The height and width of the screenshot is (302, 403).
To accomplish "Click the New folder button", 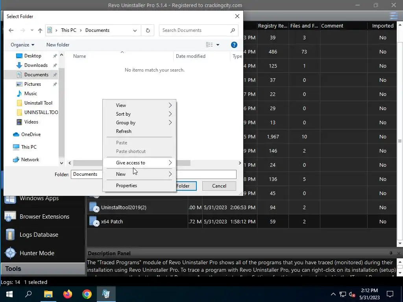I will pyautogui.click(x=58, y=45).
